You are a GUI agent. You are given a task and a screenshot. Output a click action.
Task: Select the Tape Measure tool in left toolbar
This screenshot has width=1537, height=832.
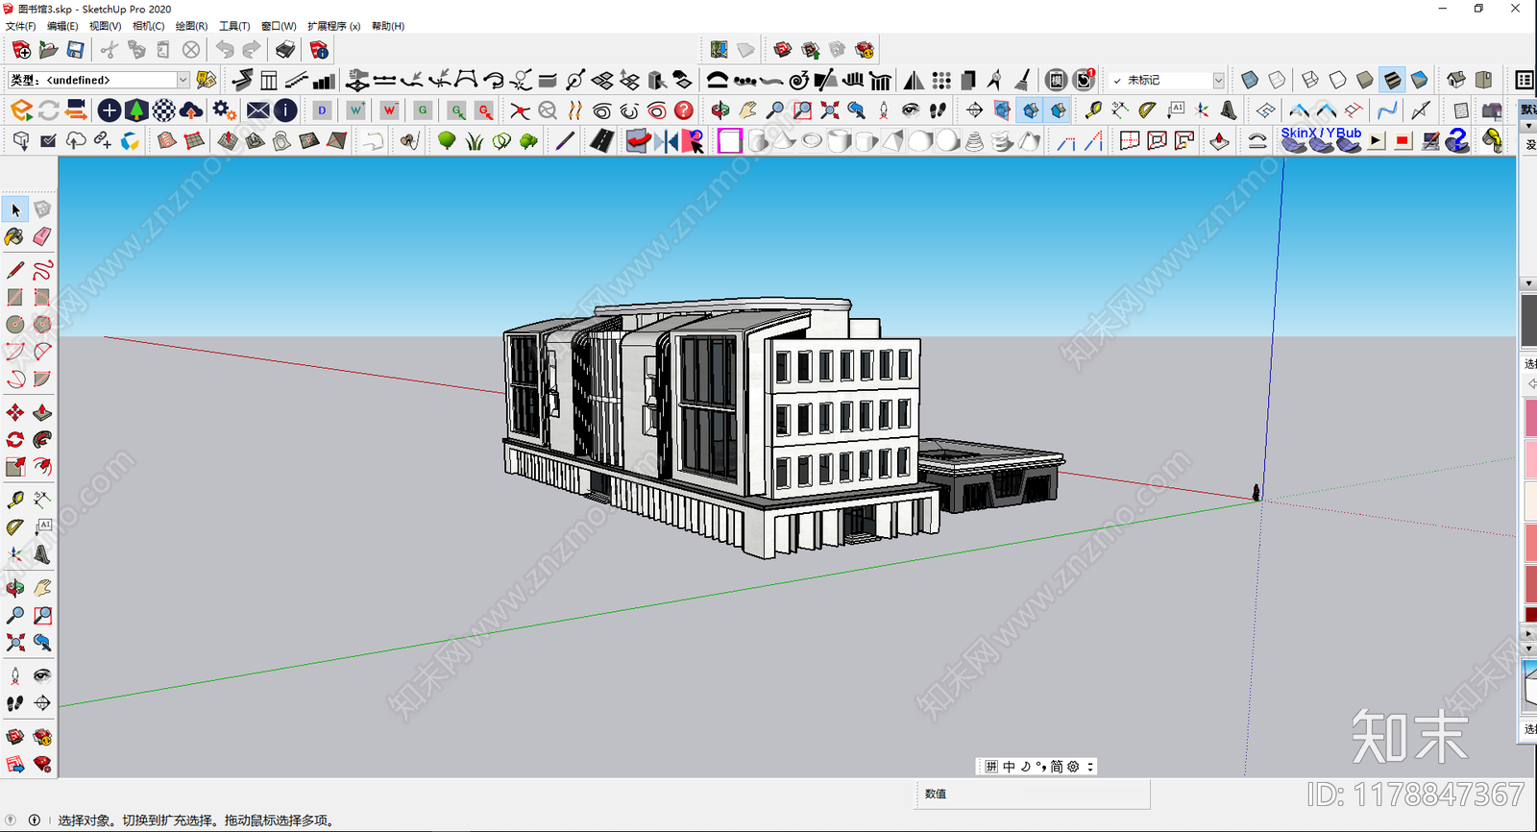point(15,500)
